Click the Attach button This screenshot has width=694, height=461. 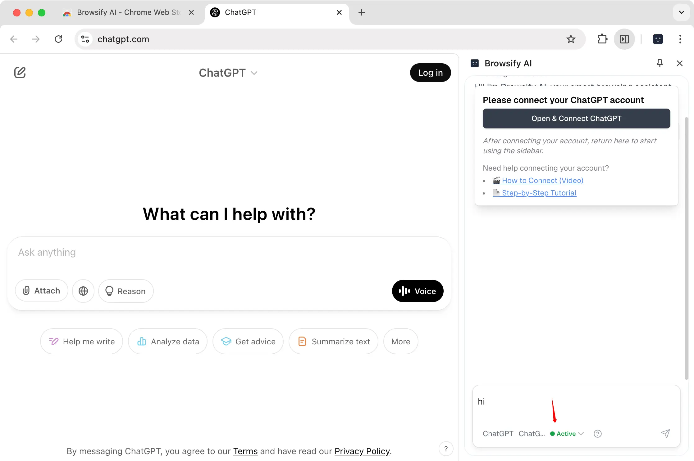42,291
